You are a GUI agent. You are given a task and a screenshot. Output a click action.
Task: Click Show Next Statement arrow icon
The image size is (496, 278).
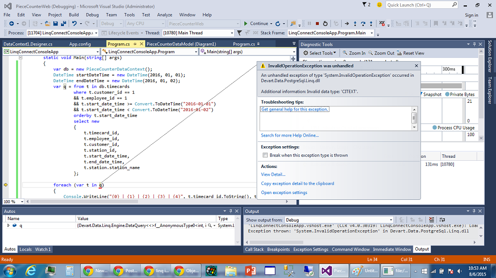pyautogui.click(x=346, y=24)
